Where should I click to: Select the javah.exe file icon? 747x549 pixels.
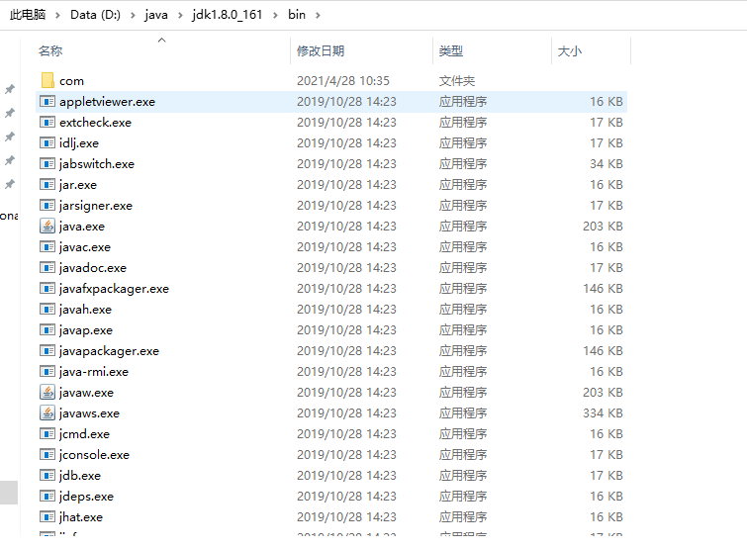point(47,309)
